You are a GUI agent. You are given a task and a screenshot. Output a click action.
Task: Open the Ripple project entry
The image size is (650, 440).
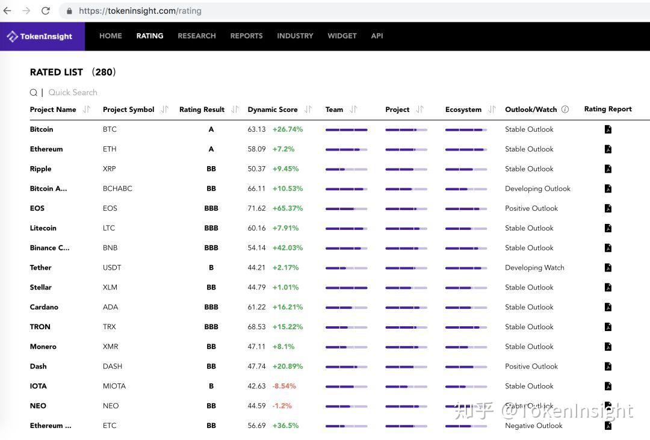point(40,169)
